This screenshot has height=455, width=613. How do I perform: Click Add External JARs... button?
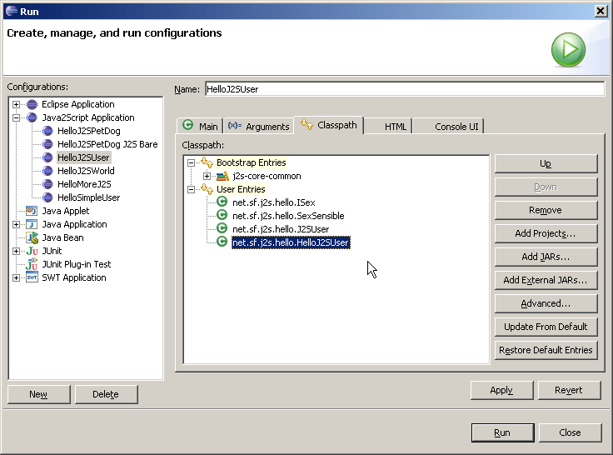coord(546,280)
